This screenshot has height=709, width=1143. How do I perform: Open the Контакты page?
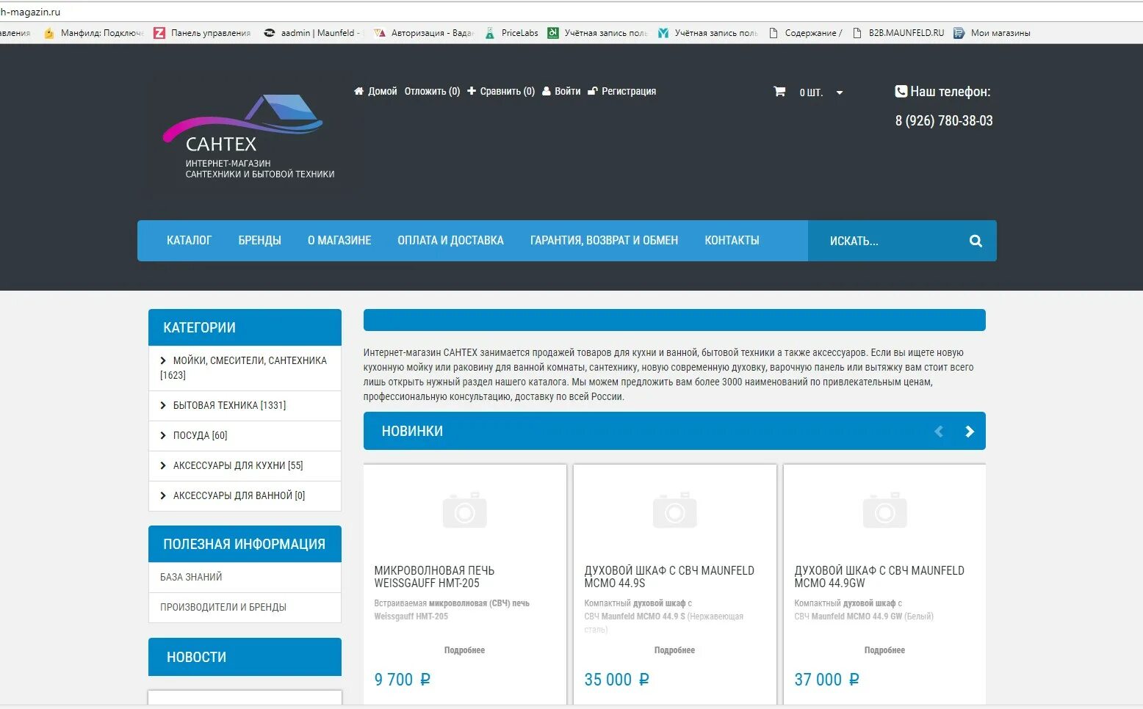(732, 241)
